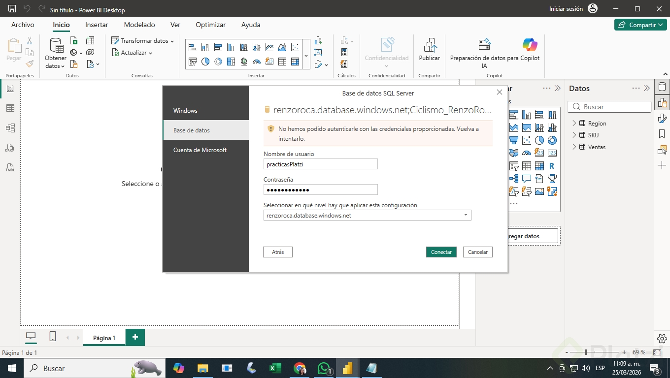Open the Ayuda ribbon tab
The width and height of the screenshot is (670, 378).
pyautogui.click(x=251, y=25)
